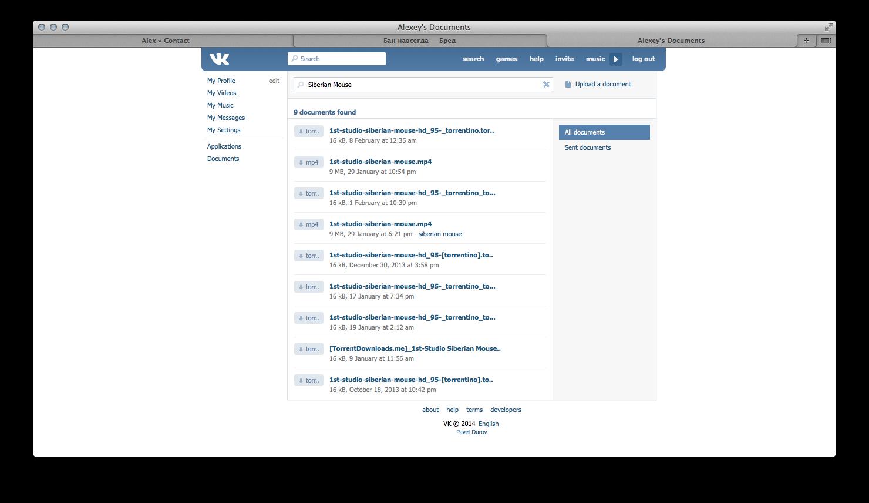Select invite in the header
Image resolution: width=869 pixels, height=503 pixels.
(x=565, y=59)
